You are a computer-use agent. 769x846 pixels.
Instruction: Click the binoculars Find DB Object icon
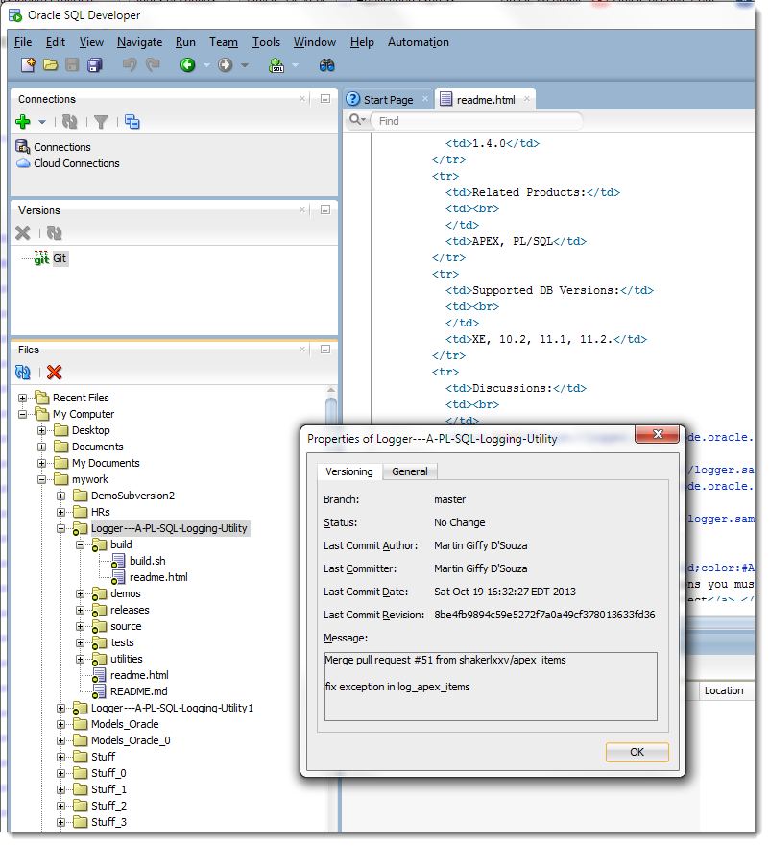pyautogui.click(x=326, y=65)
